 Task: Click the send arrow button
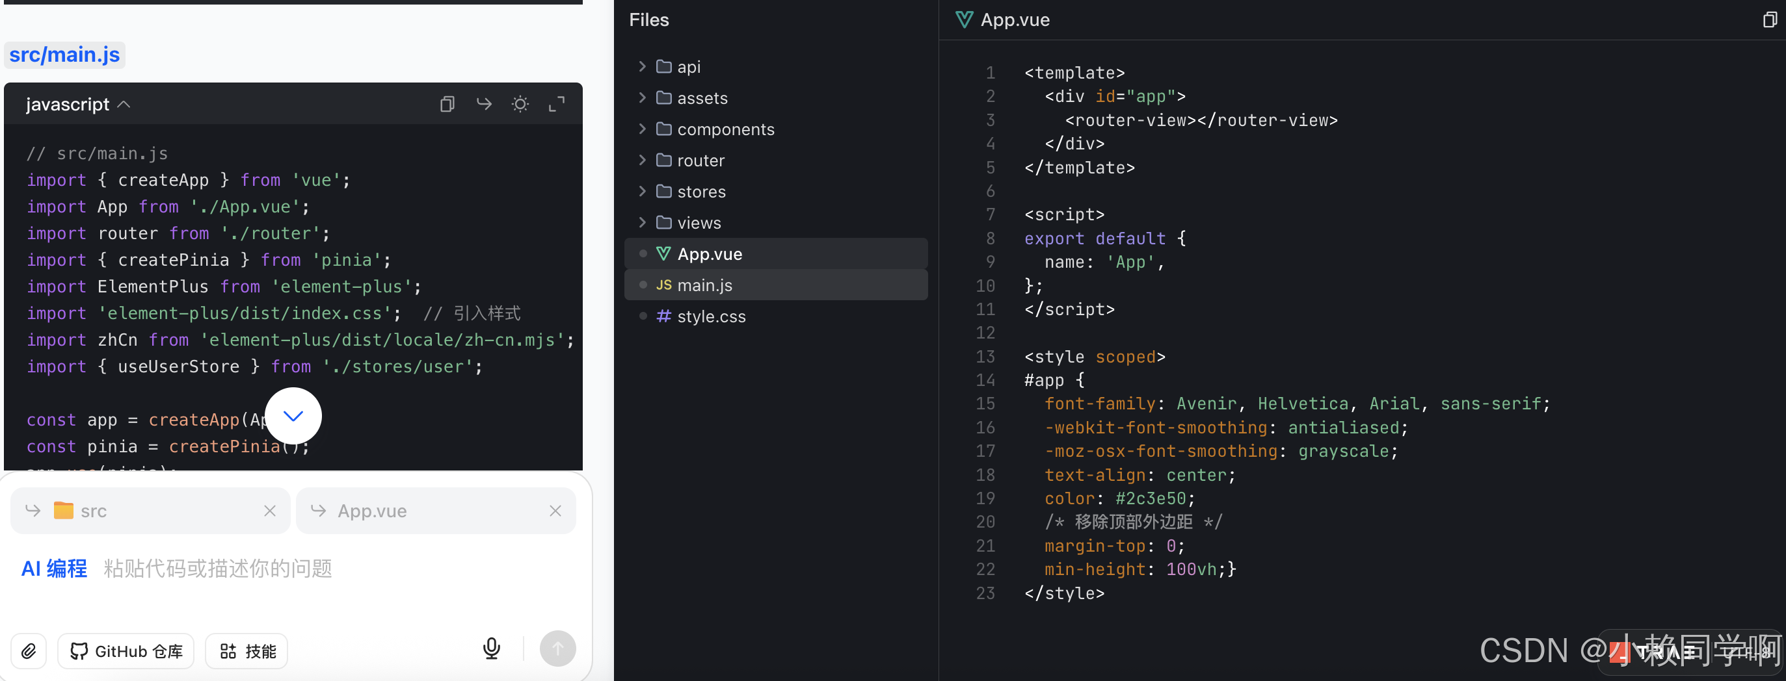click(x=557, y=649)
